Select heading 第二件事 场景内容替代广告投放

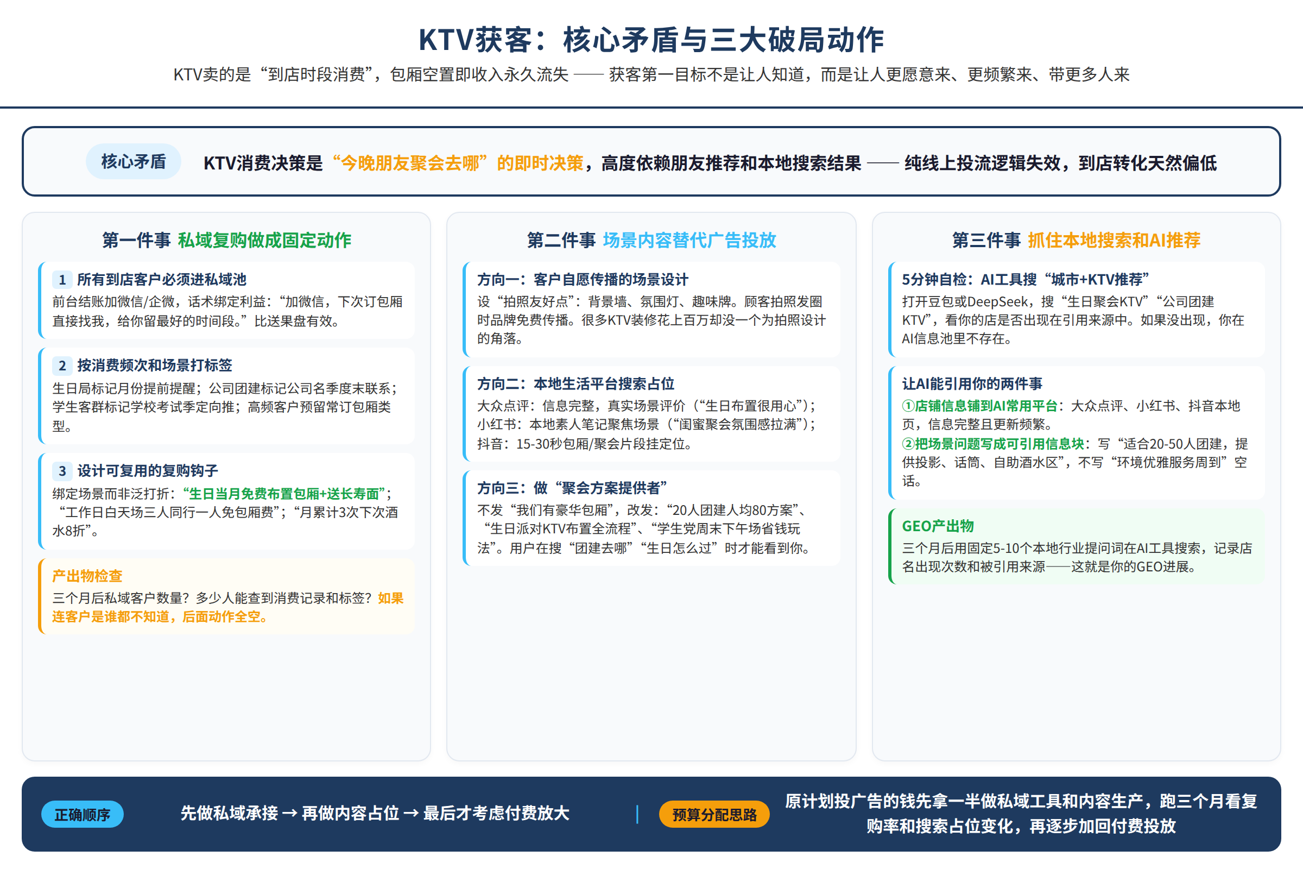[651, 240]
